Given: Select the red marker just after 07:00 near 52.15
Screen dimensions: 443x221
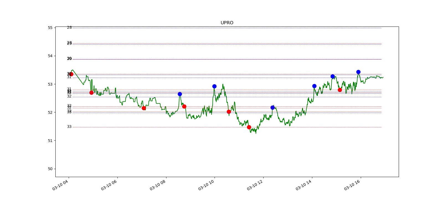Looking at the screenshot, I should pos(144,108).
